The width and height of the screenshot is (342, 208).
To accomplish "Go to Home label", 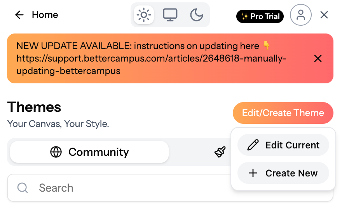I will (45, 15).
